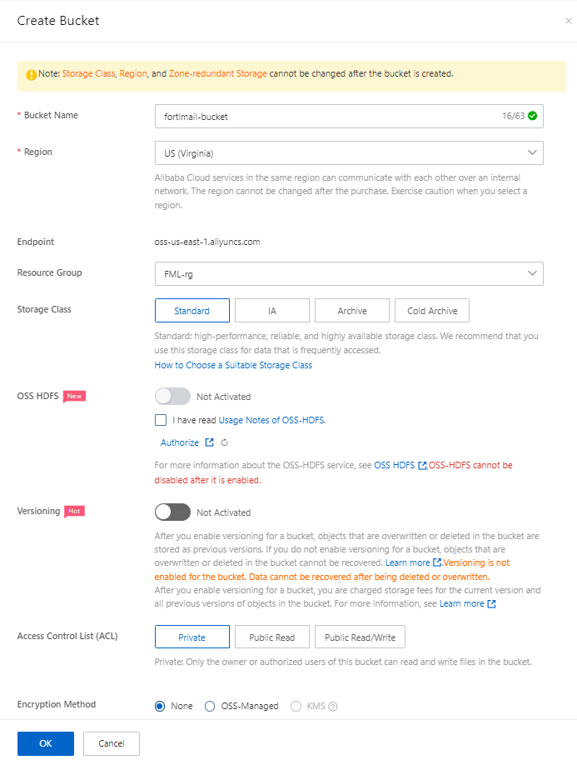Select the Public Read/Write ACL option

click(x=360, y=636)
